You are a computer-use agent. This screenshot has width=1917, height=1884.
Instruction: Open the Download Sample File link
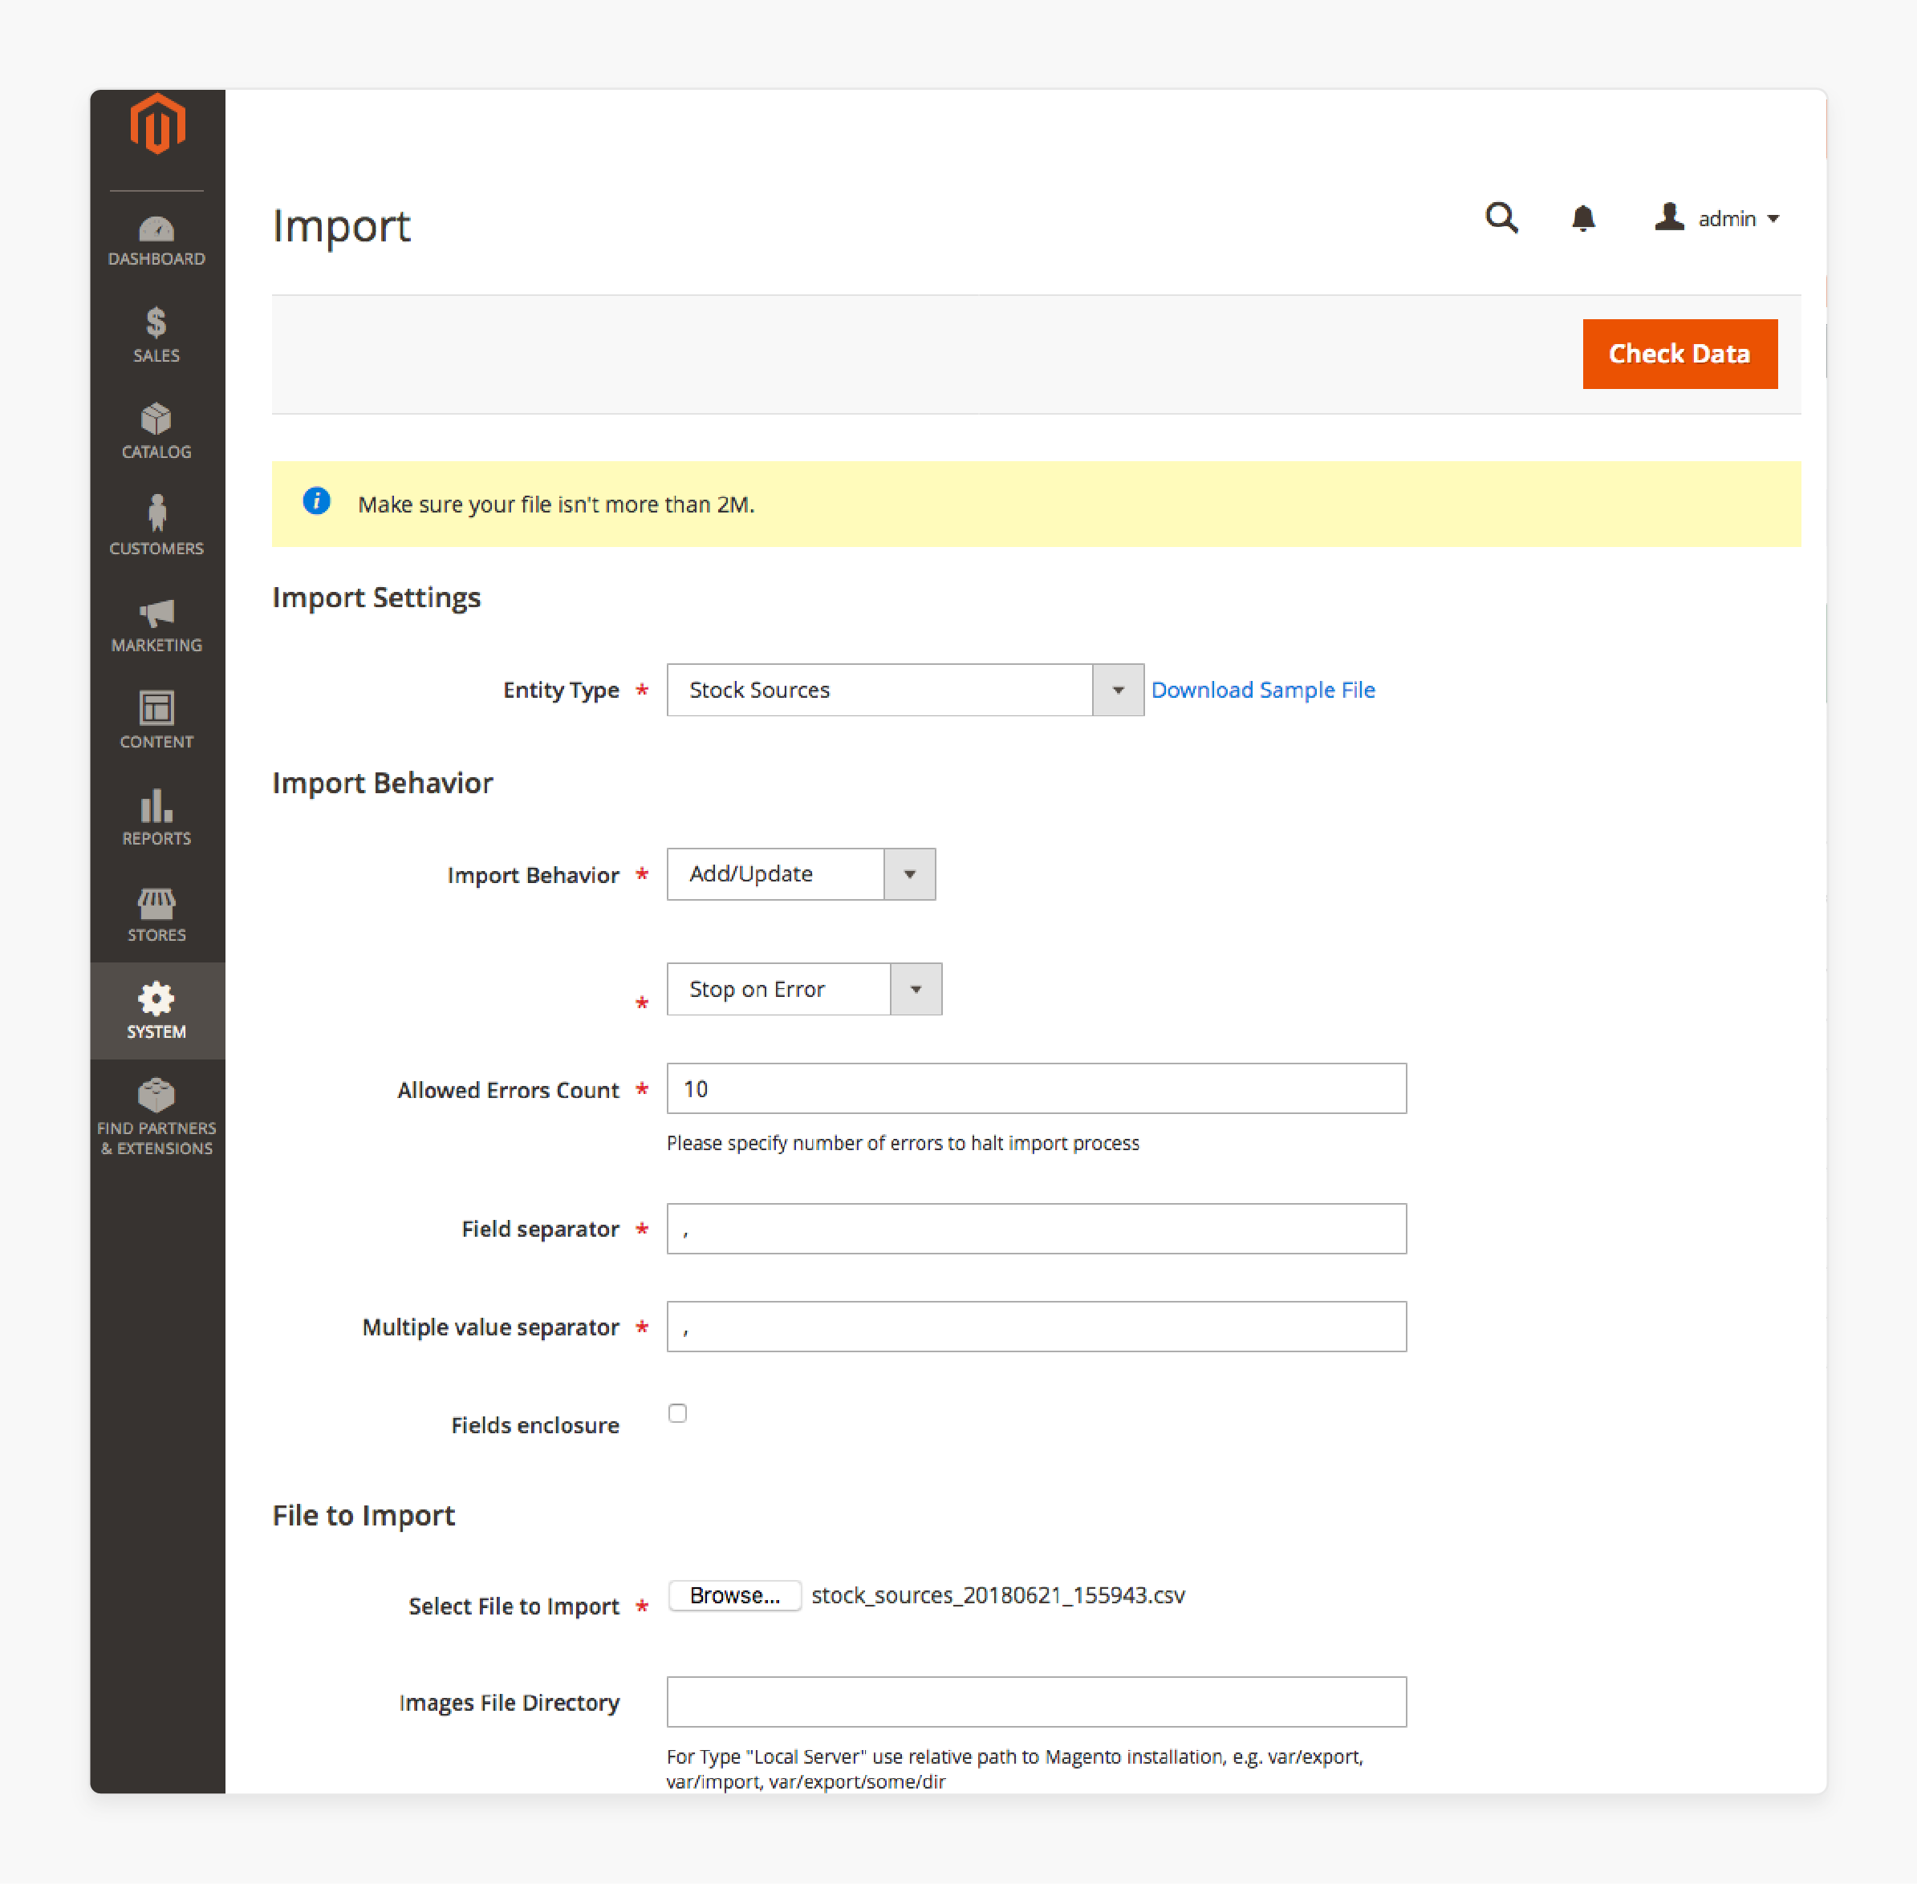(1262, 690)
